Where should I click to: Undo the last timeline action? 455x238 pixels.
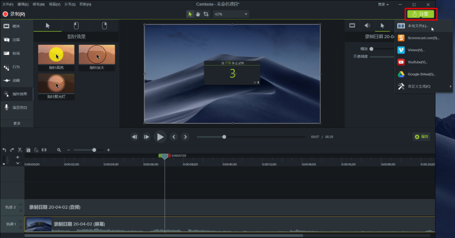coord(4,150)
